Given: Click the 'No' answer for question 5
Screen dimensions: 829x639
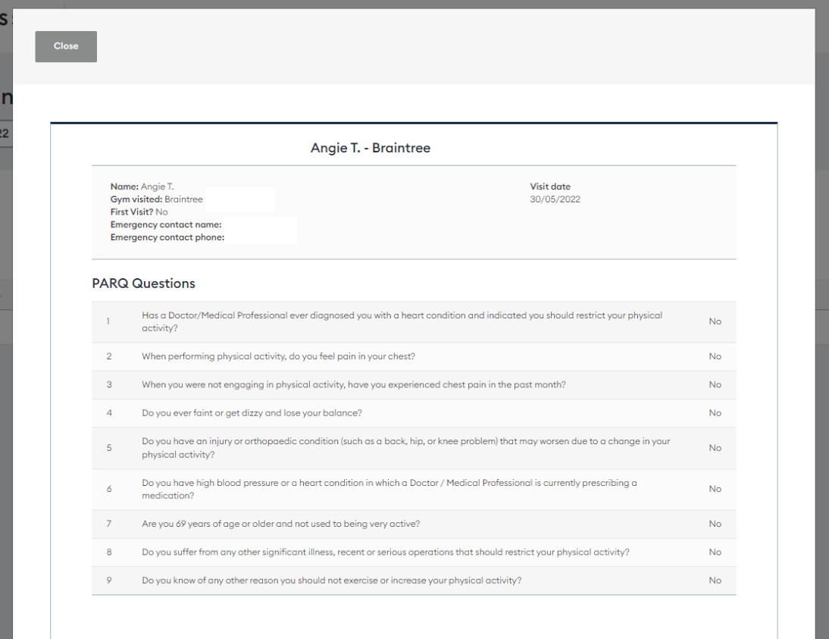Looking at the screenshot, I should [715, 448].
